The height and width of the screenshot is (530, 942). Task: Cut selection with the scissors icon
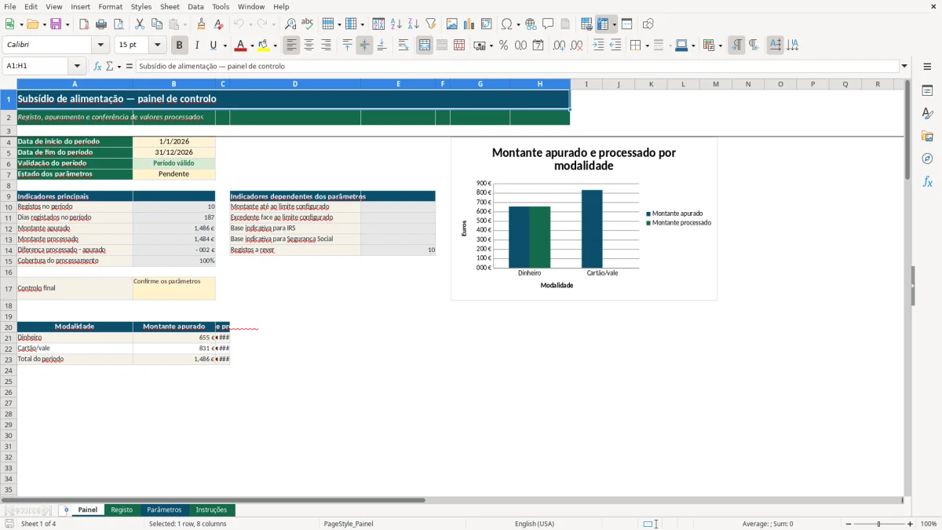tap(140, 24)
